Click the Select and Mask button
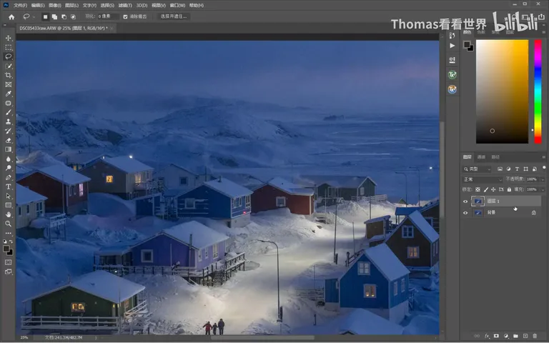Screen dimensions: 549x343 click(x=173, y=16)
